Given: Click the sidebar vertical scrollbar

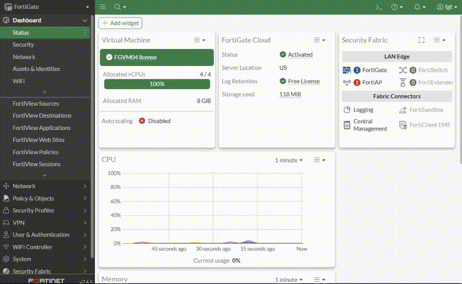Looking at the screenshot, I should pyautogui.click(x=92, y=137).
